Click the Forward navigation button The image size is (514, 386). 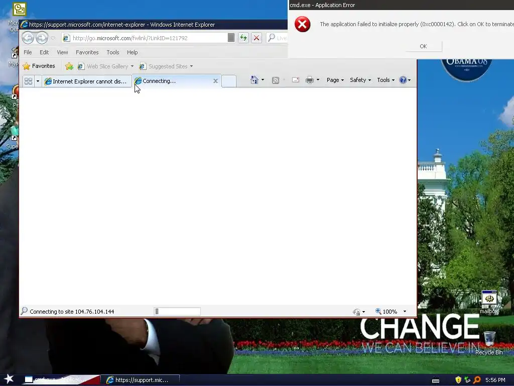(42, 38)
